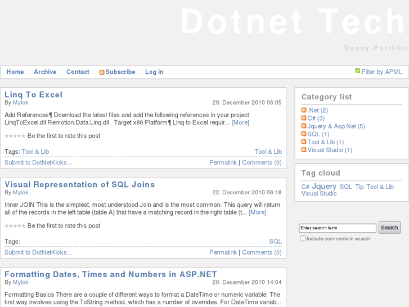The width and height of the screenshot is (409, 307).
Task: Click Tool & Lib category link right of post
Action: 268,152
